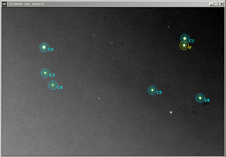Click the faint unmarked star above-left of C1
Screen dimensions: 226x157
tap(169, 27)
